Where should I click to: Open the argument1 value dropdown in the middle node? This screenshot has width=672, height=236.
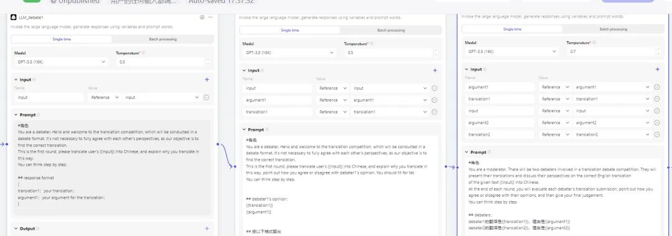click(x=390, y=100)
